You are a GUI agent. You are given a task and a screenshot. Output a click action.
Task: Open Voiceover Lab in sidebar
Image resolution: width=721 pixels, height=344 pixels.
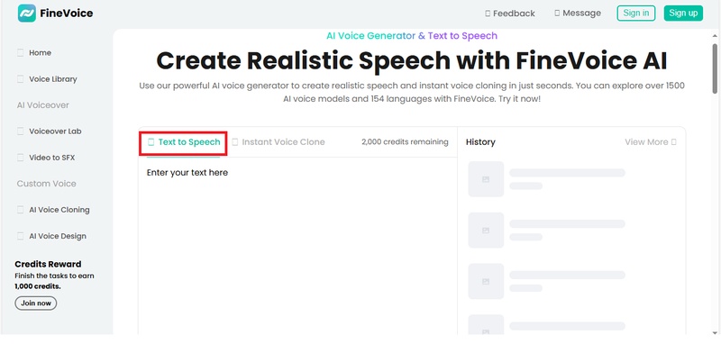(50, 131)
